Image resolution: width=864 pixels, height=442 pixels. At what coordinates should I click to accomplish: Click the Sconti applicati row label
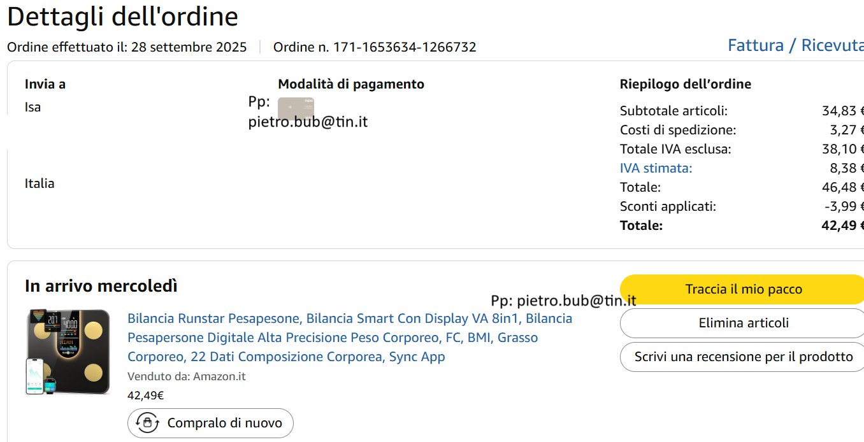click(668, 206)
